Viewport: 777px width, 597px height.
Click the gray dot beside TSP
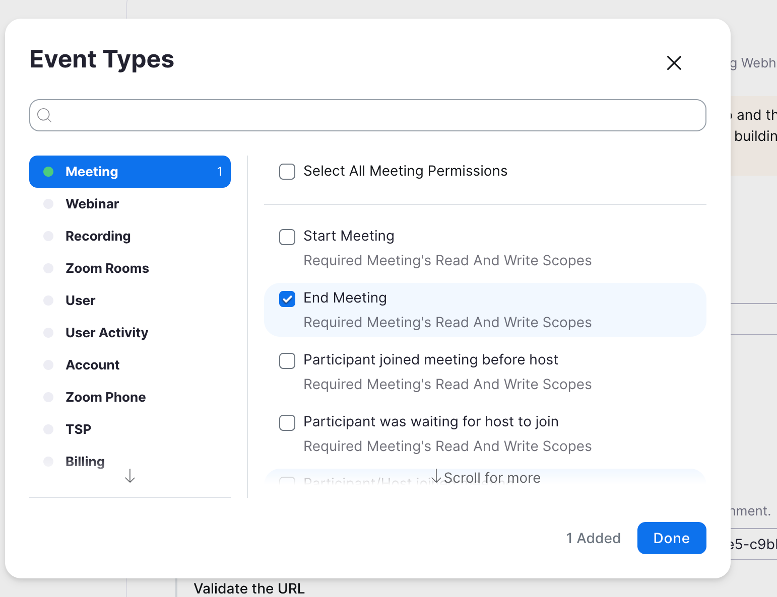click(48, 429)
